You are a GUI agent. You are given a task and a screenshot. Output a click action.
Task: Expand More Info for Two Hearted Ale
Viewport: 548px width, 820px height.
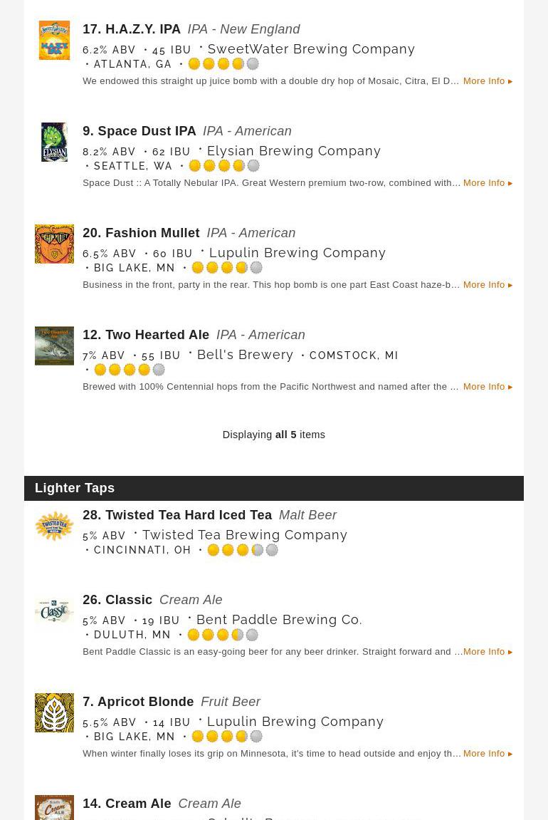pos(488,387)
